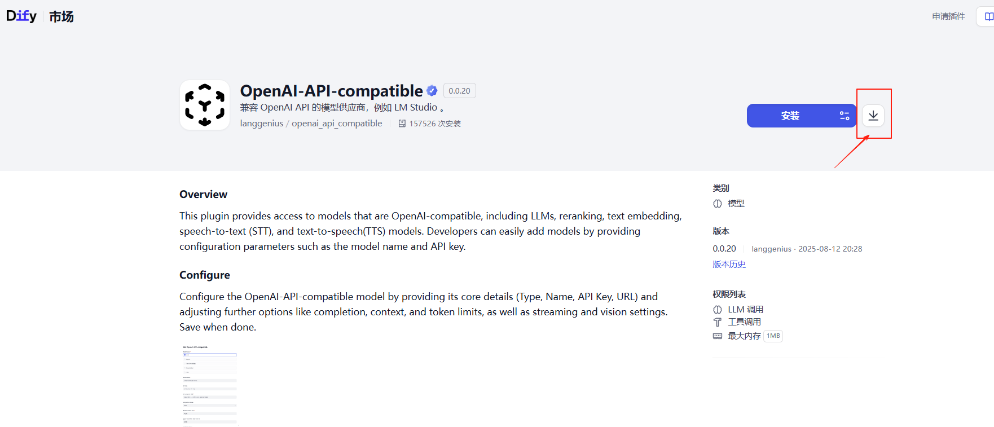Viewport: 994px width, 427px height.
Task: Click the 0.0.20 version badge
Action: 459,90
